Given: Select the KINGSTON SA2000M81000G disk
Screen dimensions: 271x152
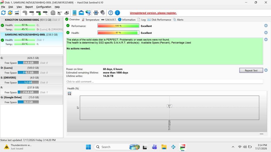Looking at the screenshot, I should [32, 25].
